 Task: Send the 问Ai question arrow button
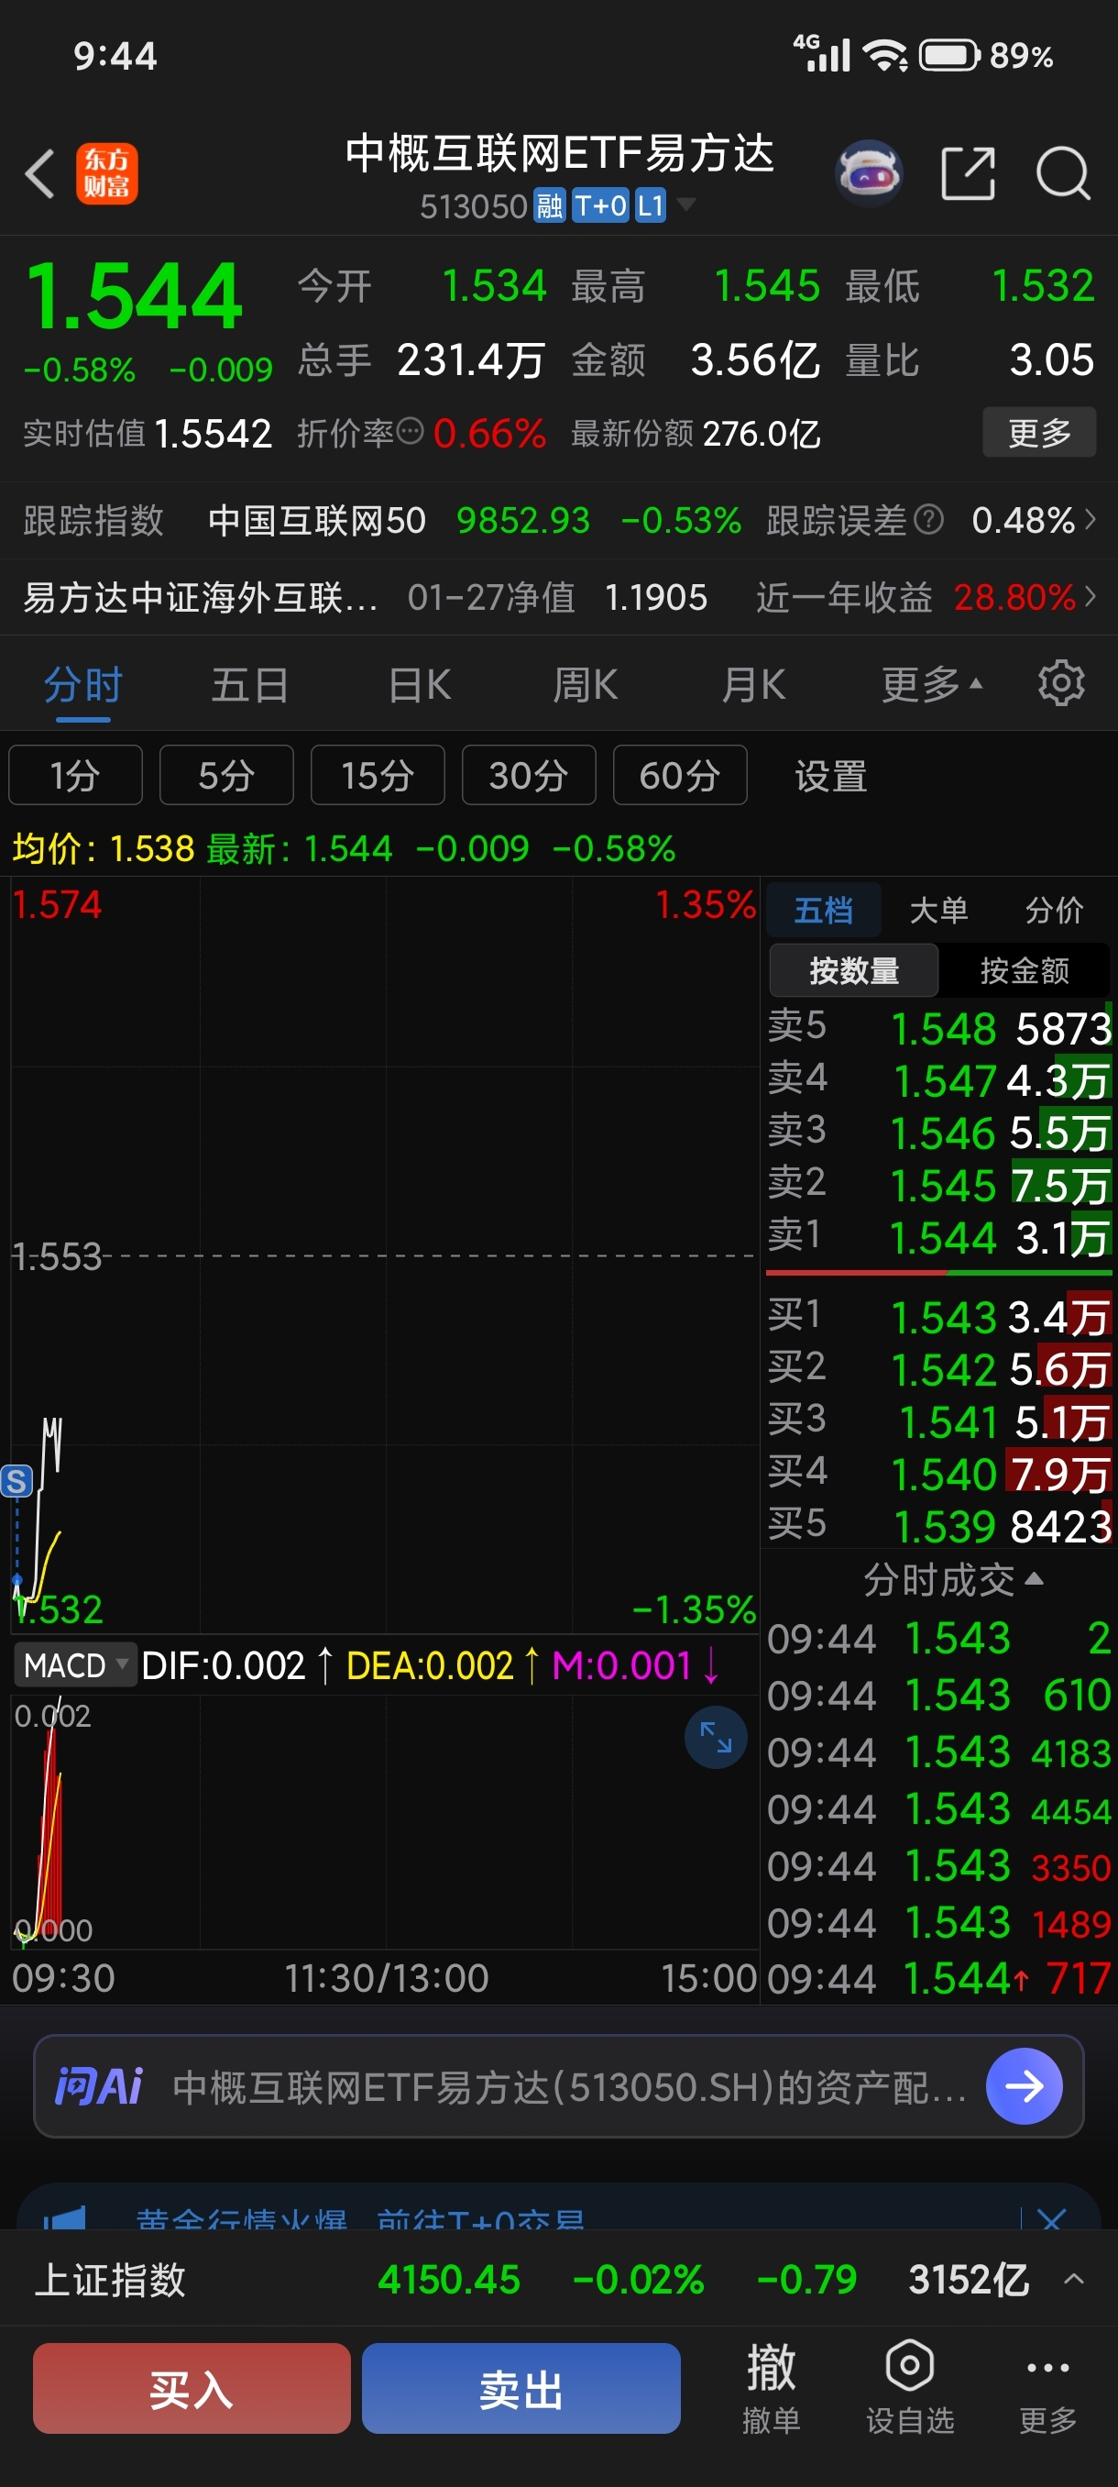pyautogui.click(x=1024, y=2086)
